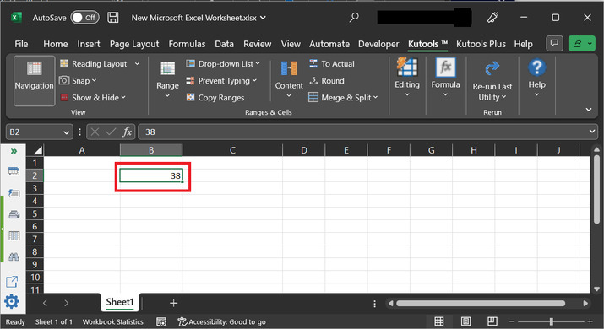Screen dimensions: 604x329
Task: Add a new sheet with plus button
Action: pyautogui.click(x=173, y=303)
